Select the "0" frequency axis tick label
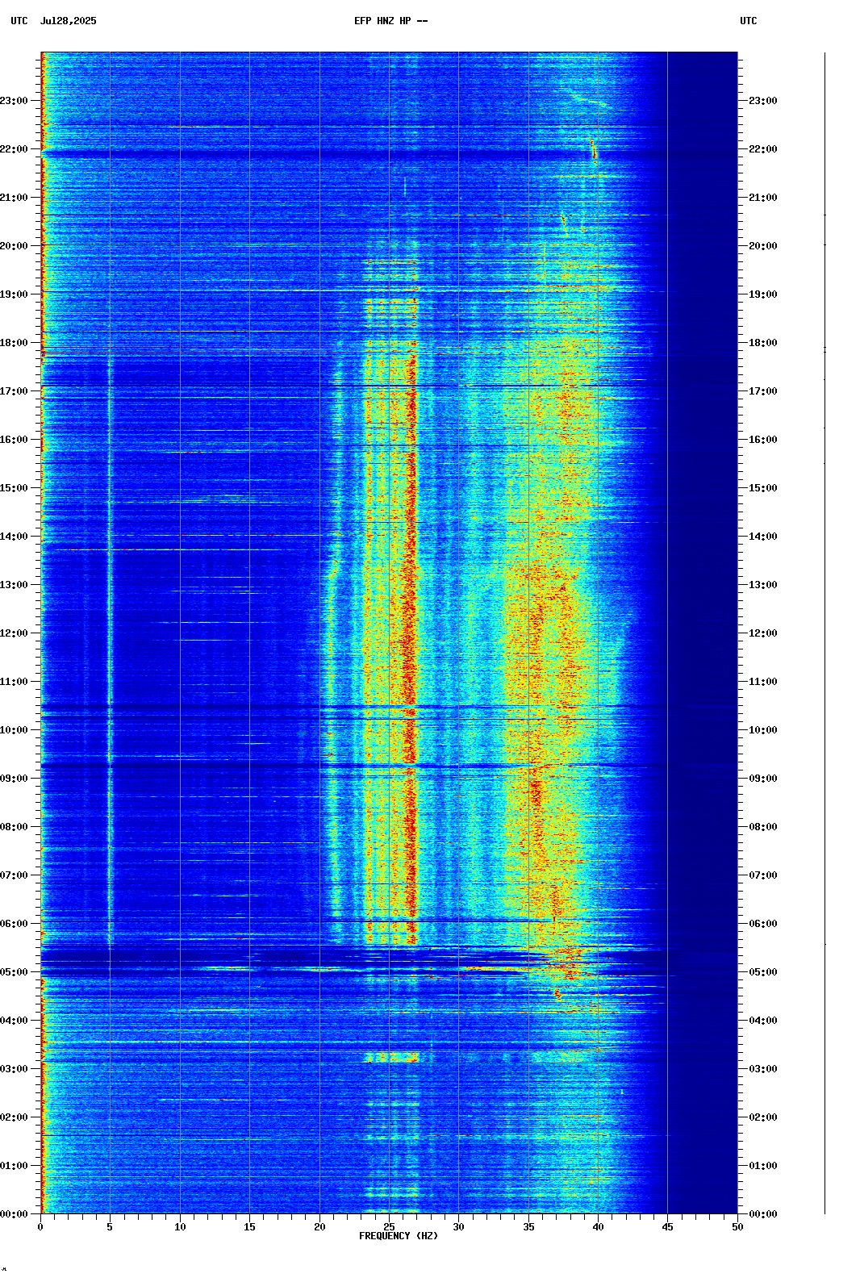This screenshot has height=1278, width=860. [x=40, y=1227]
